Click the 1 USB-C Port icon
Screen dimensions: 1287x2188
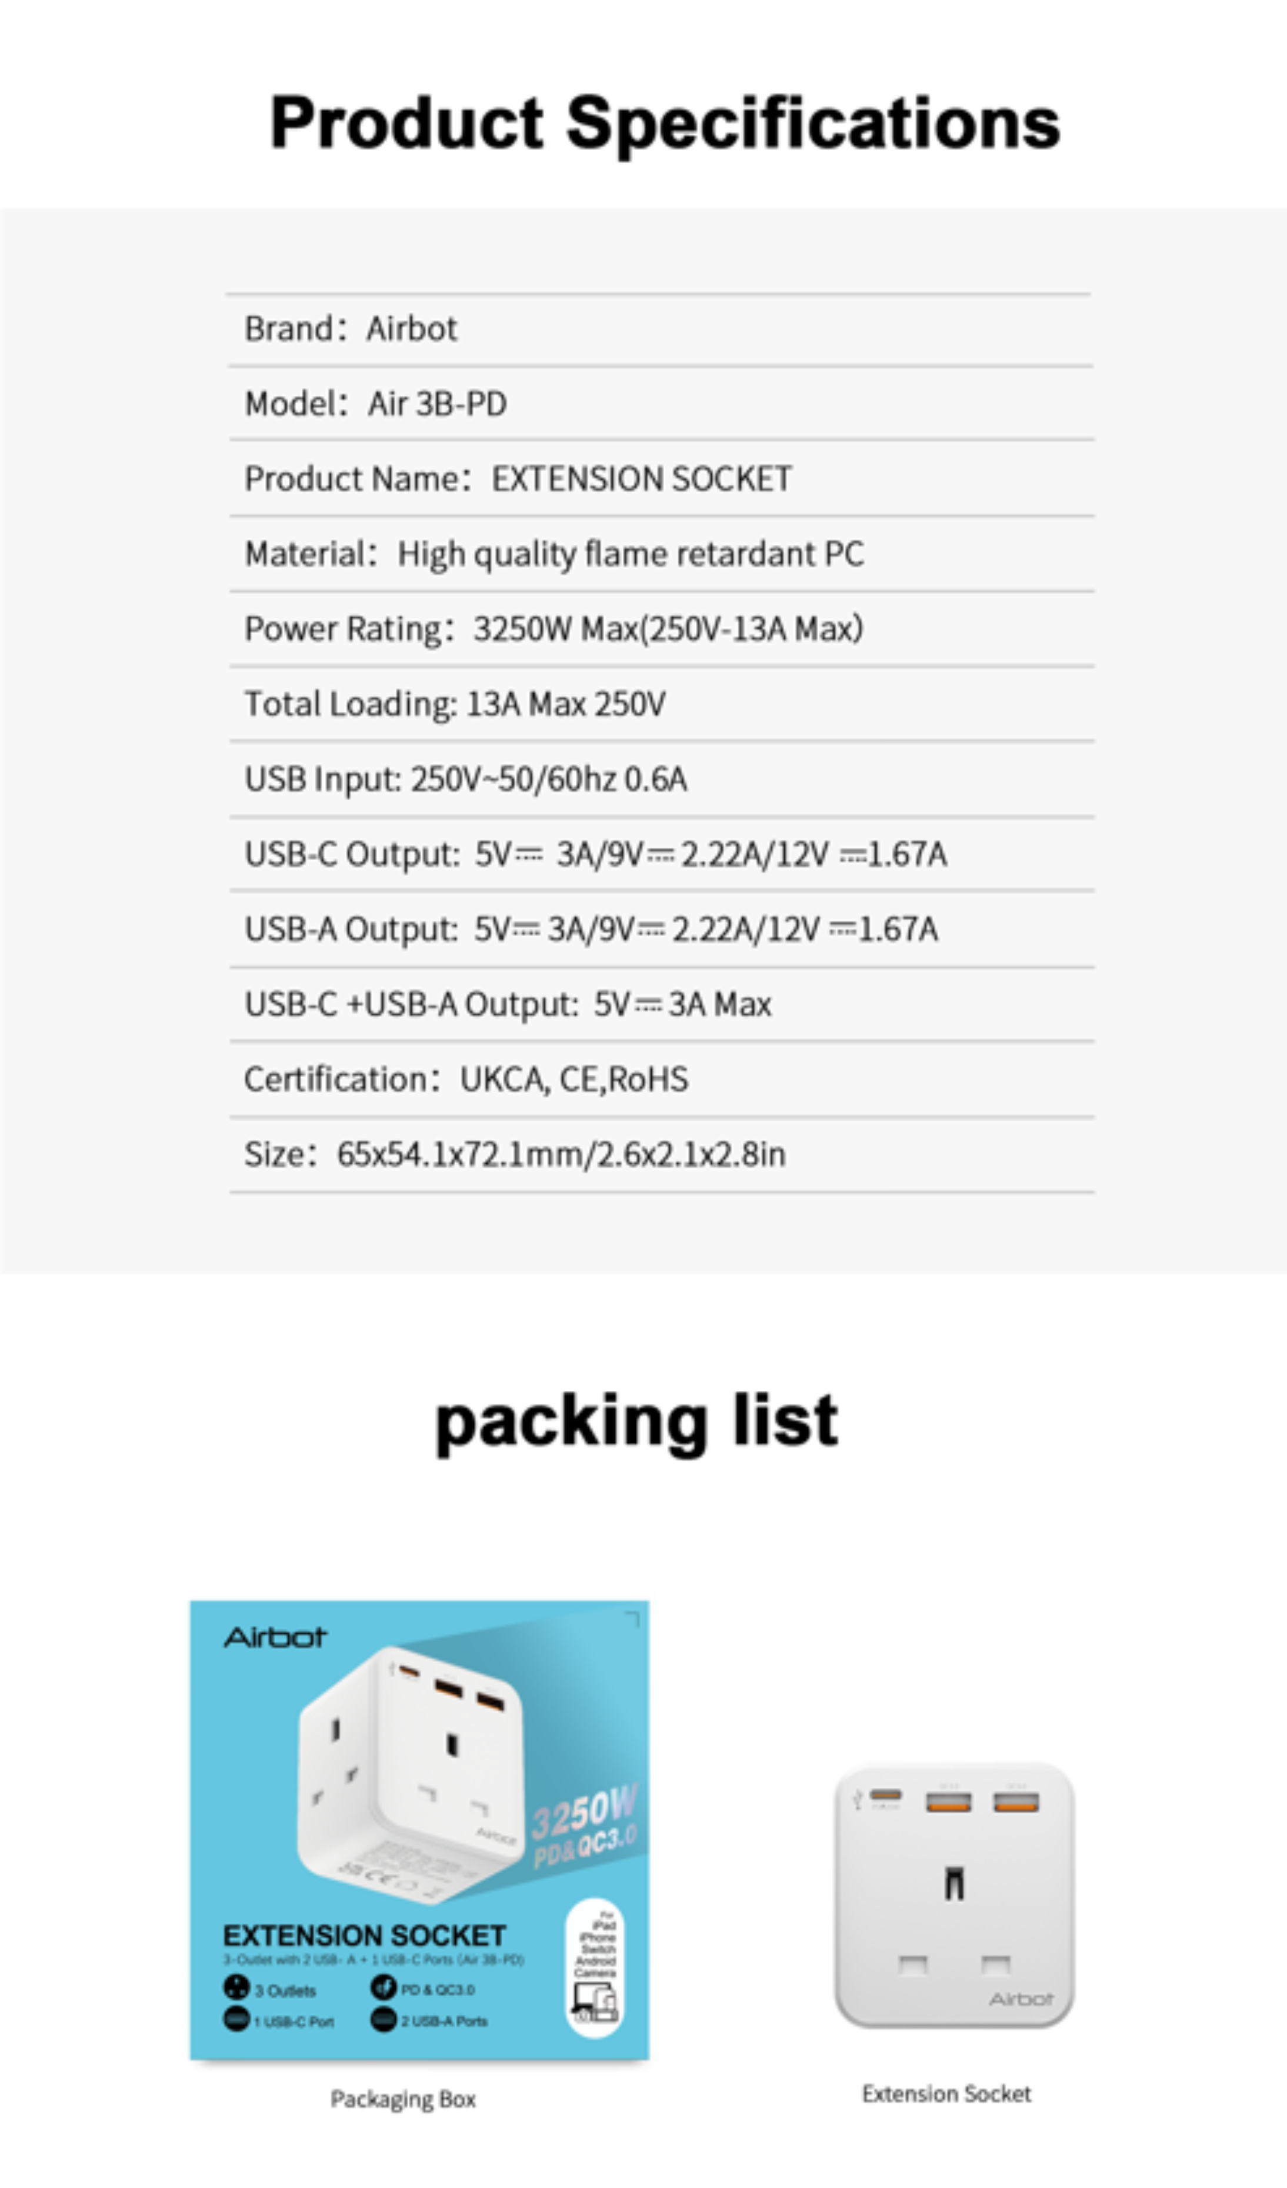[x=236, y=2020]
